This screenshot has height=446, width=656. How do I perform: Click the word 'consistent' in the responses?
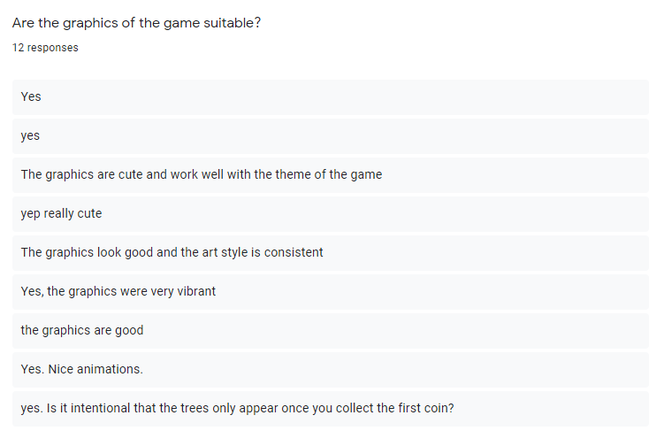coord(294,252)
